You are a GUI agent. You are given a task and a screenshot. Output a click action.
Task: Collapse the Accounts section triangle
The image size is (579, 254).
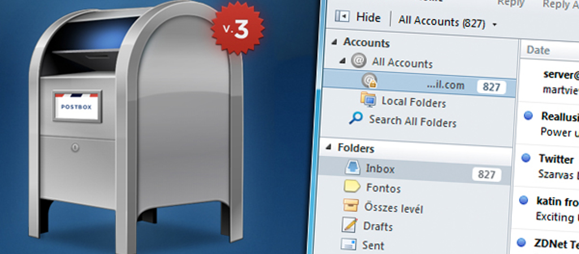pos(334,42)
